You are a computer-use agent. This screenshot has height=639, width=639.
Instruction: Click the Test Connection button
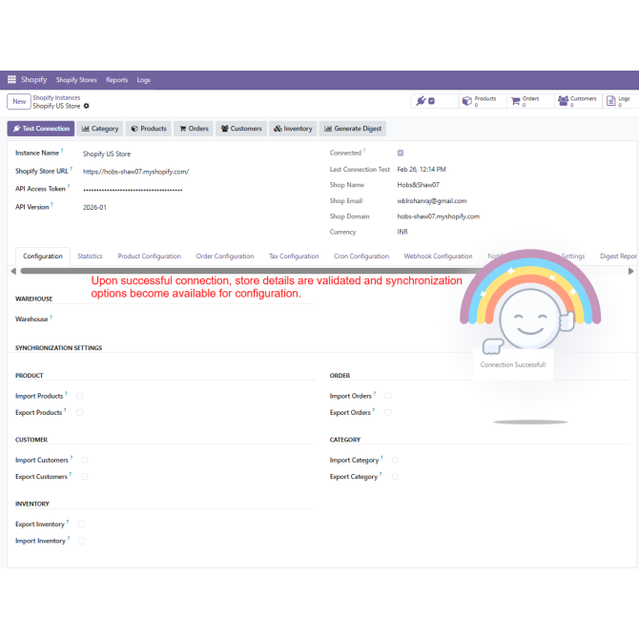[41, 129]
